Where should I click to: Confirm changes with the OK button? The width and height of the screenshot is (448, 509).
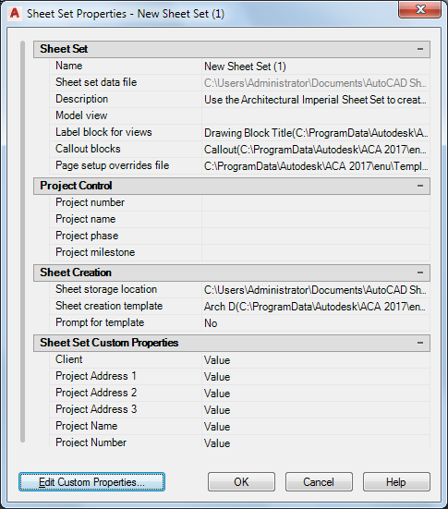tap(241, 481)
